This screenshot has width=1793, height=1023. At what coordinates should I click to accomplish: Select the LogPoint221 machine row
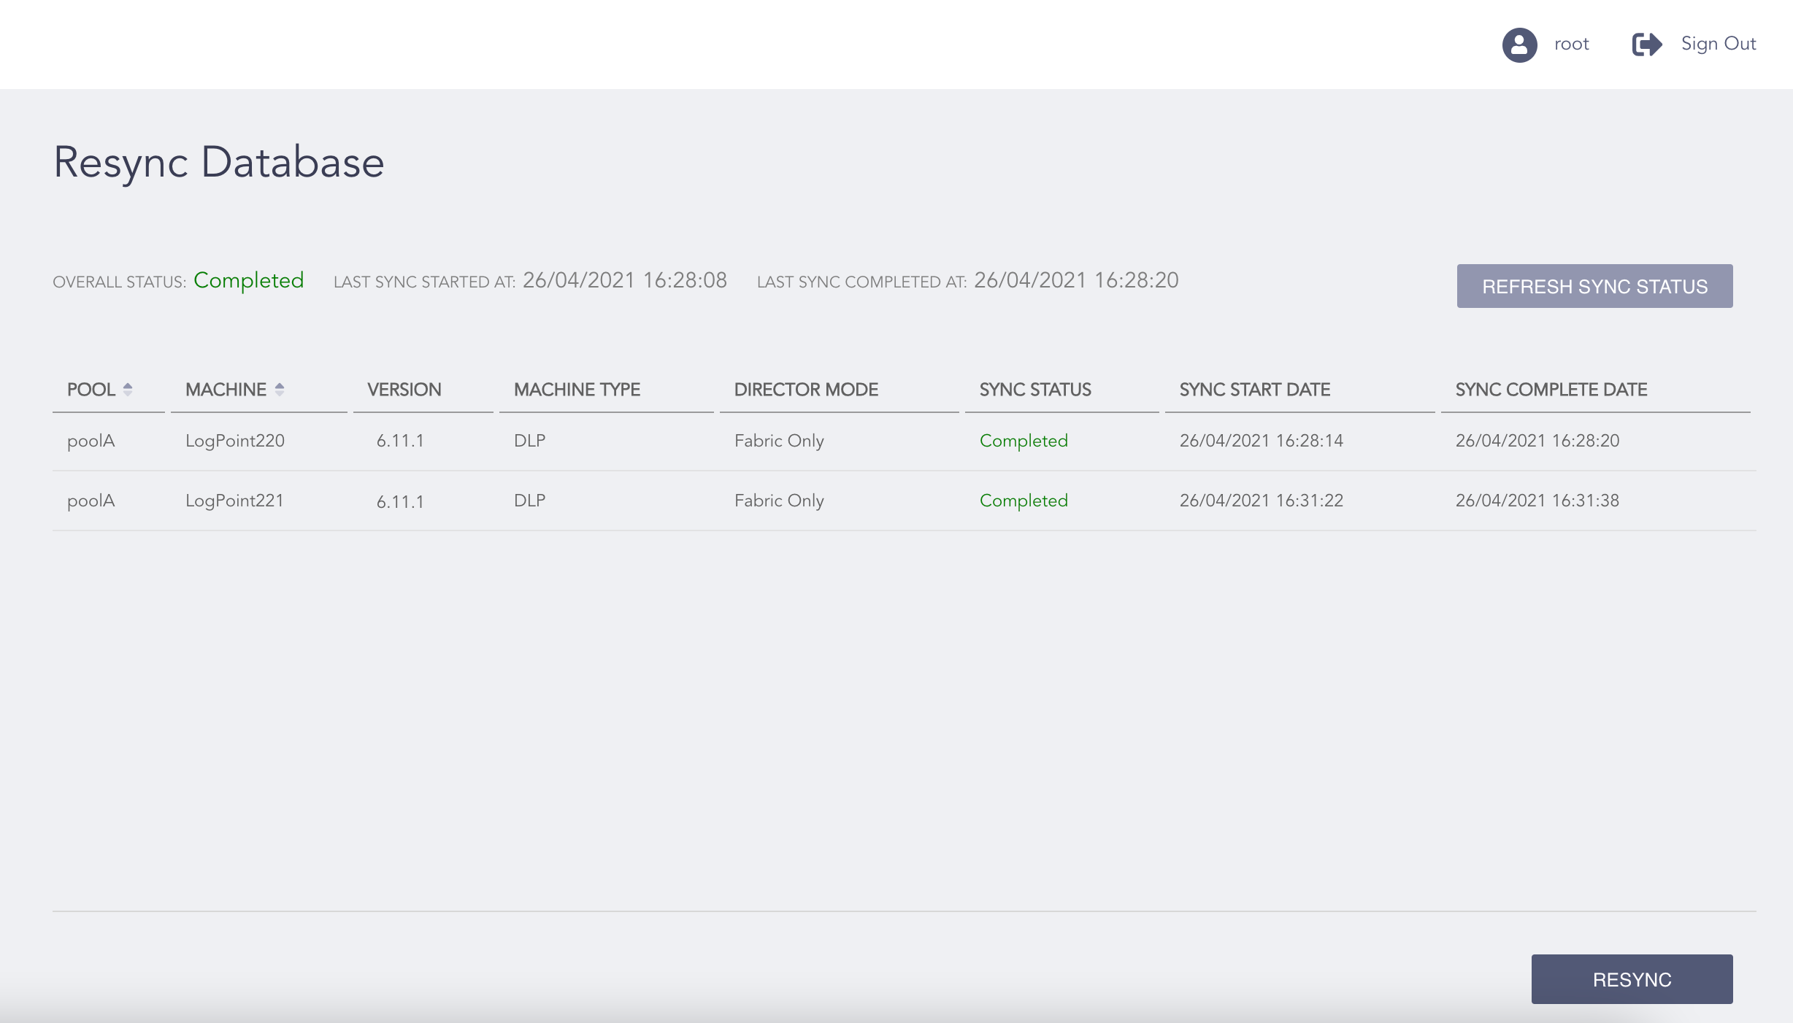click(x=234, y=501)
